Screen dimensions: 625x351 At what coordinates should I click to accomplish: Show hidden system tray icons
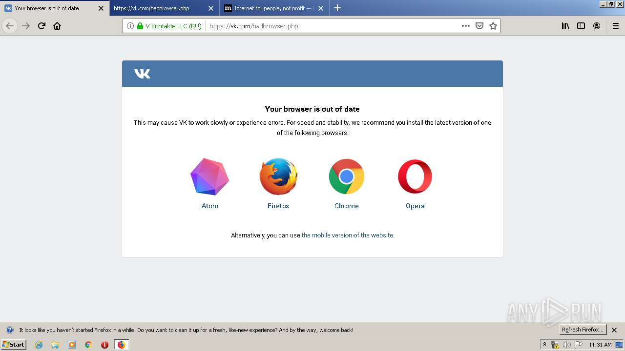[545, 345]
